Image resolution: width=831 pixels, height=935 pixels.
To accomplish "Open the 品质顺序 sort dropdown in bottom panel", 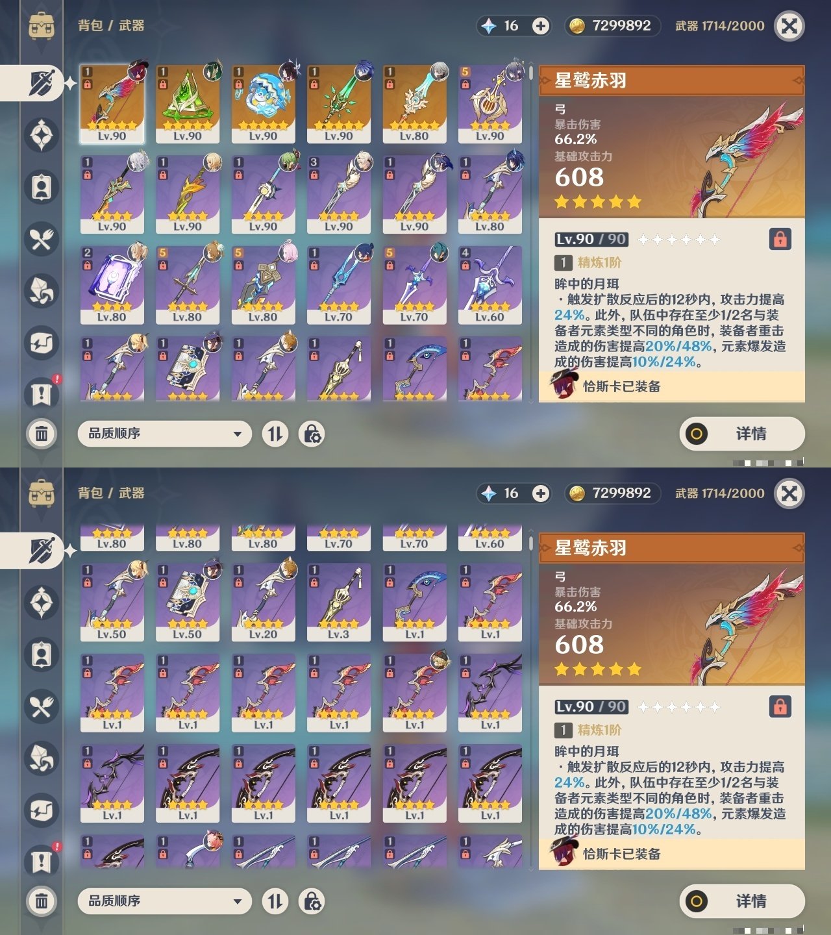I will tap(165, 901).
